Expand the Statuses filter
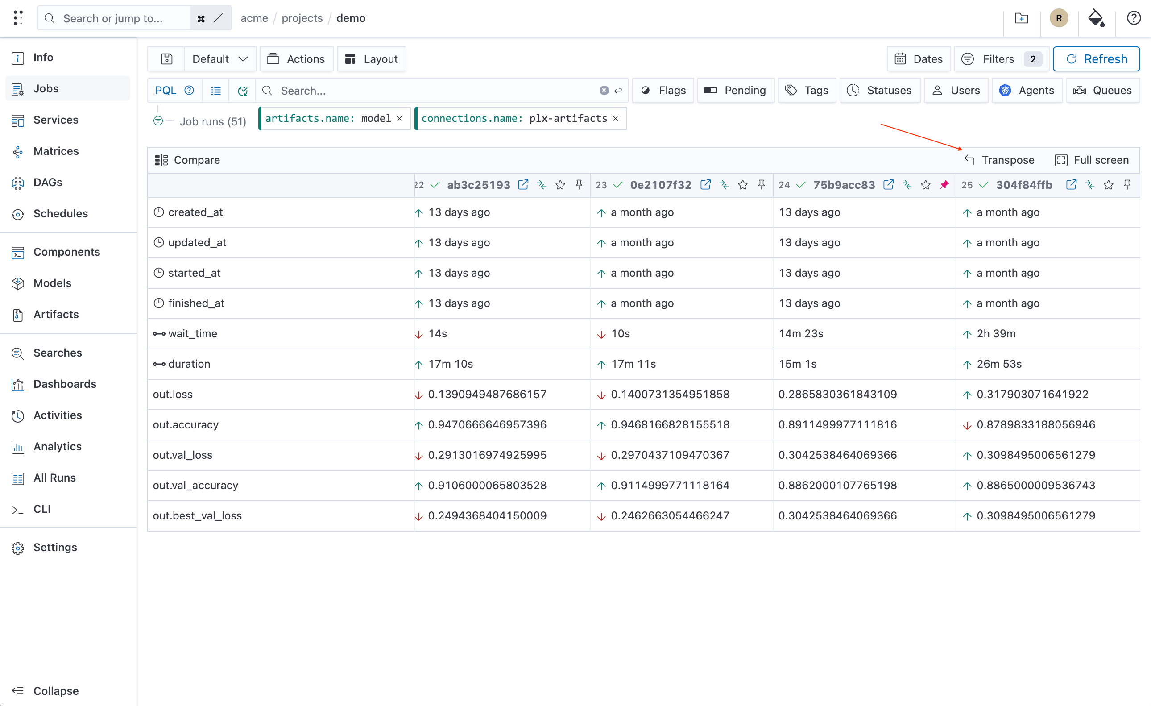1151x706 pixels. [879, 91]
